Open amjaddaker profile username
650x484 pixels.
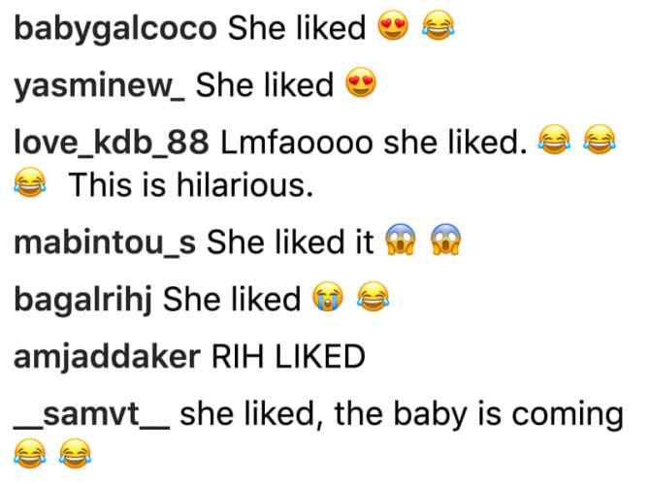[x=108, y=356]
